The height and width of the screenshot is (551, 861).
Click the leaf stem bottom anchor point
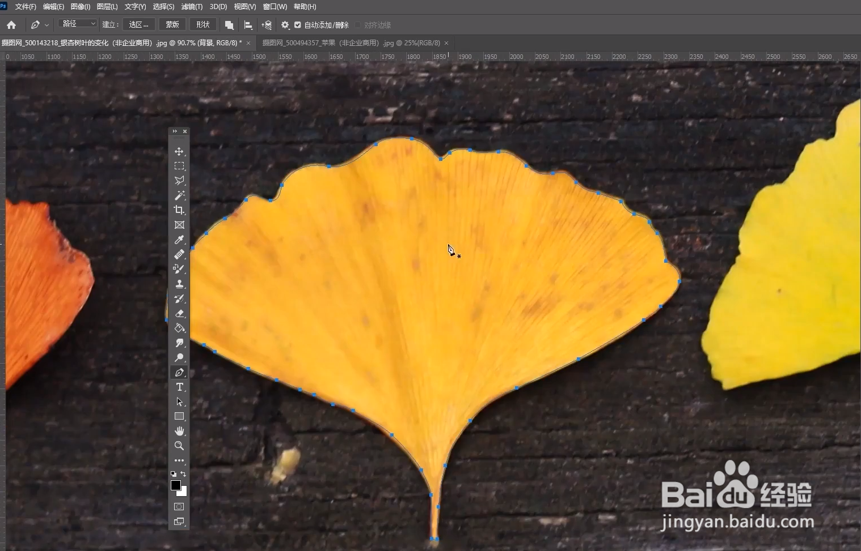[434, 539]
